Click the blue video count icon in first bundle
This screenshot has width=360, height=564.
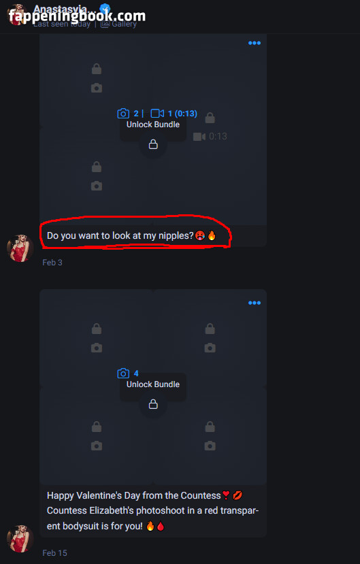coord(157,114)
